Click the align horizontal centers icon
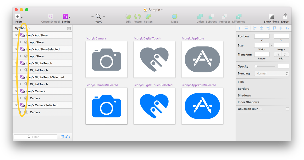 coord(261,28)
